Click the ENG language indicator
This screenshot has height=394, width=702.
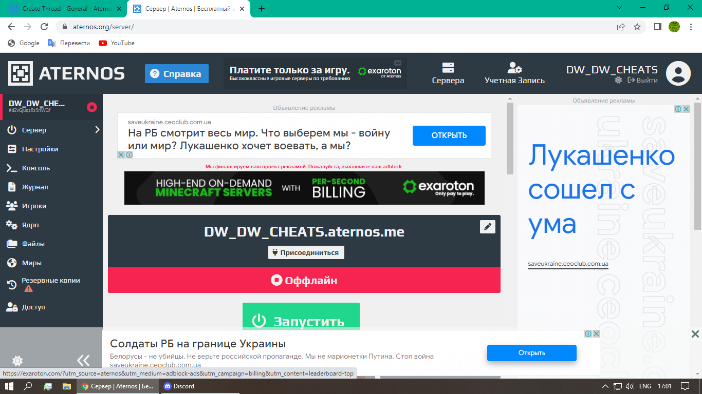click(645, 386)
